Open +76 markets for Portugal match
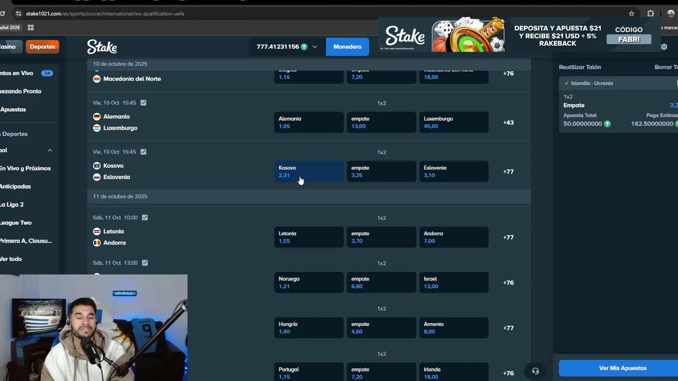The height and width of the screenshot is (381, 678). (508, 373)
